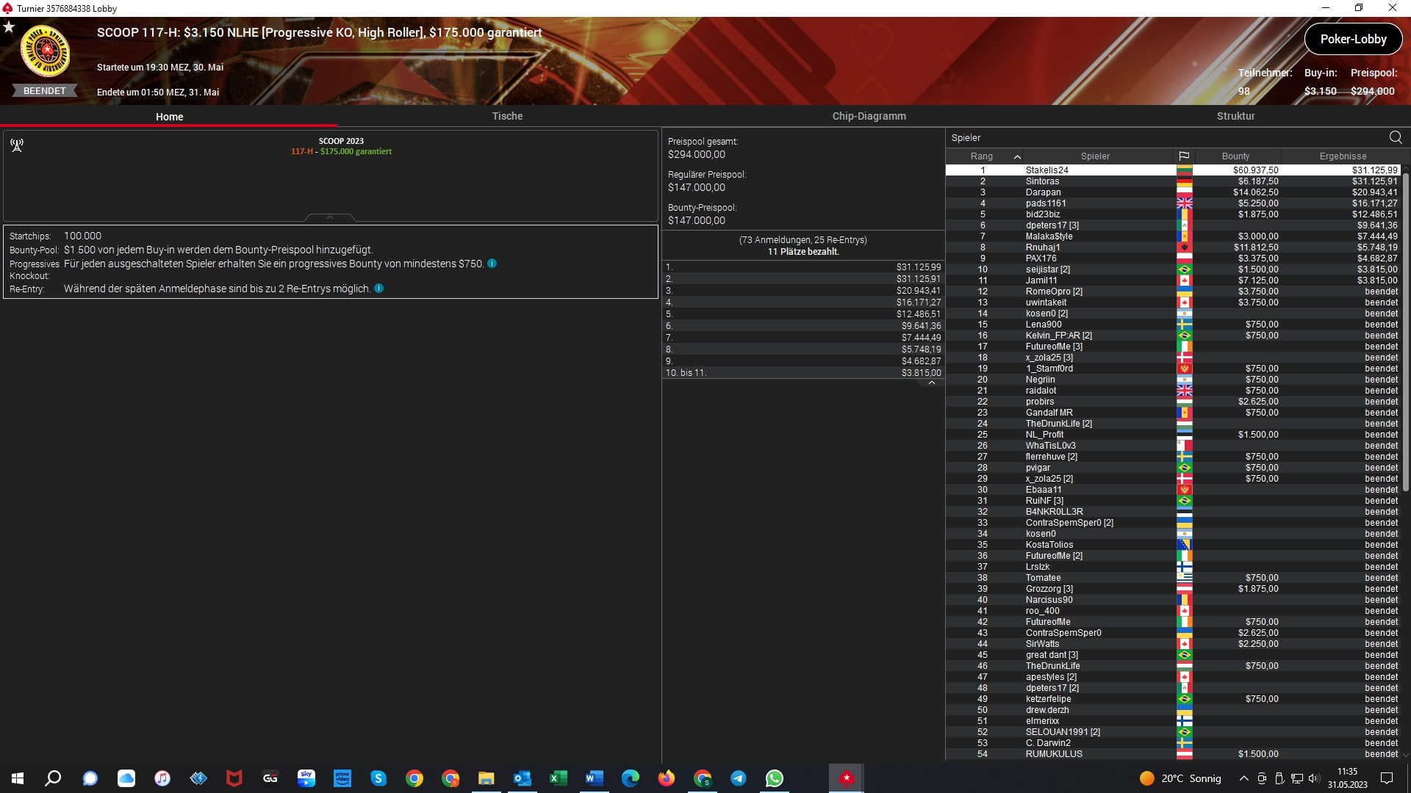Select player Jamil11 row
This screenshot has height=793, width=1411.
(1173, 280)
